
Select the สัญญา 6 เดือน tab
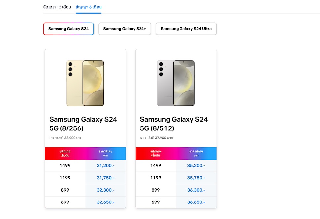pyautogui.click(x=89, y=7)
